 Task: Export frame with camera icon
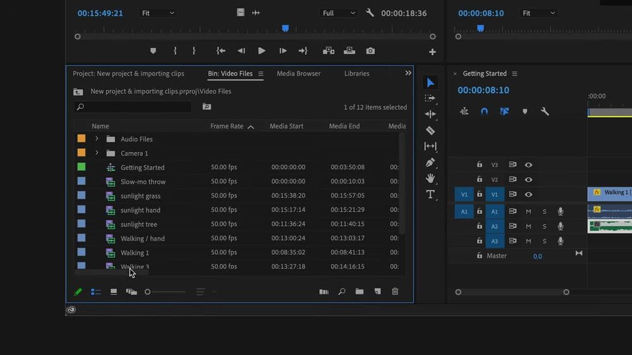click(370, 51)
